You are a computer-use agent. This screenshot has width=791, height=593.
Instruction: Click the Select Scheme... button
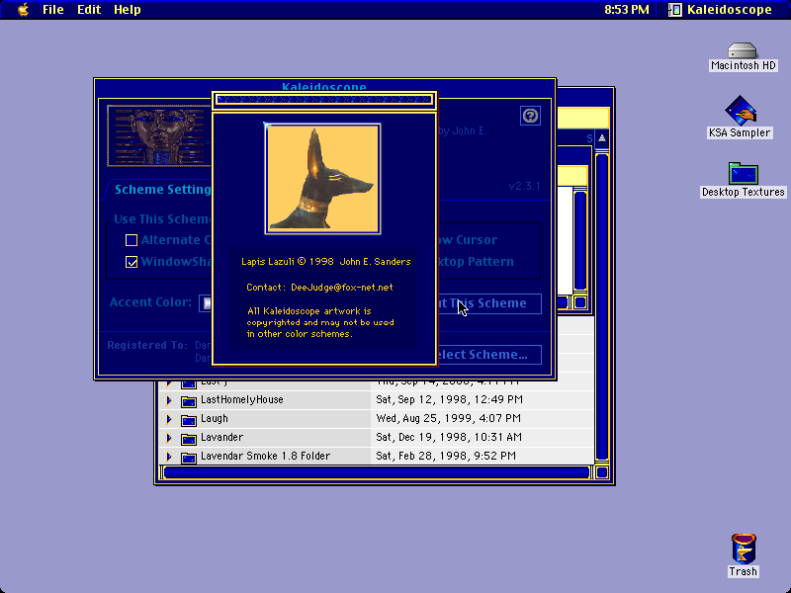pos(488,355)
